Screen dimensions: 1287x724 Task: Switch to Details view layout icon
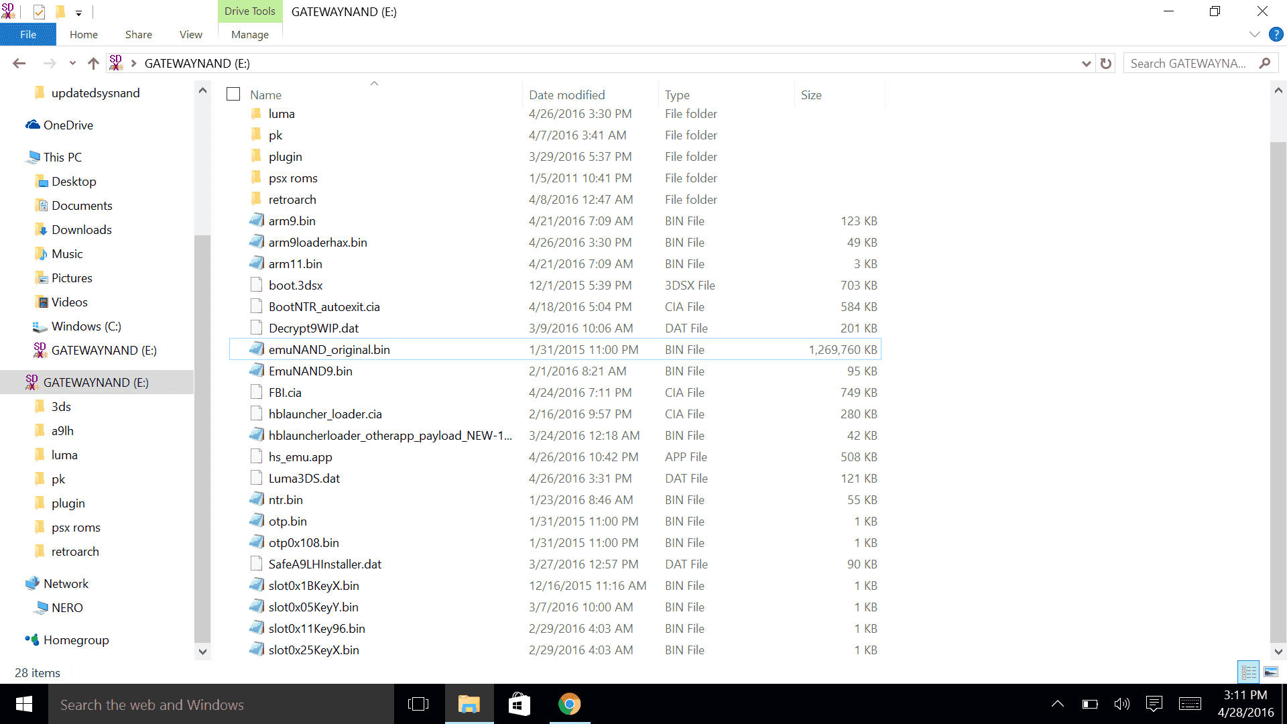tap(1249, 672)
